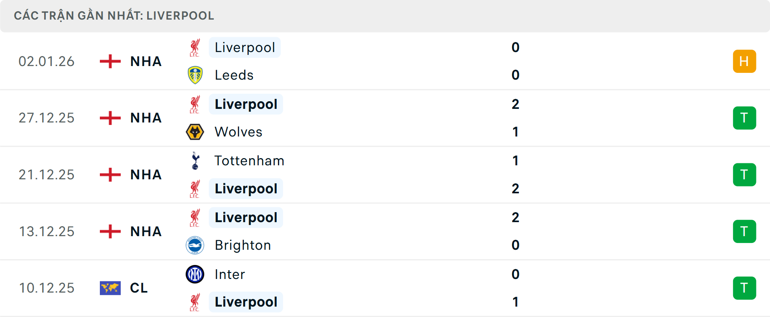Open the Liverpool team name link

[245, 47]
